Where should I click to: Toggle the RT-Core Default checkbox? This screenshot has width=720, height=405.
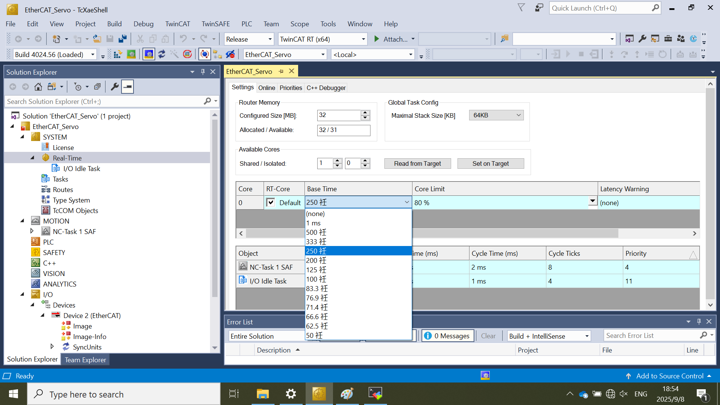pos(270,202)
